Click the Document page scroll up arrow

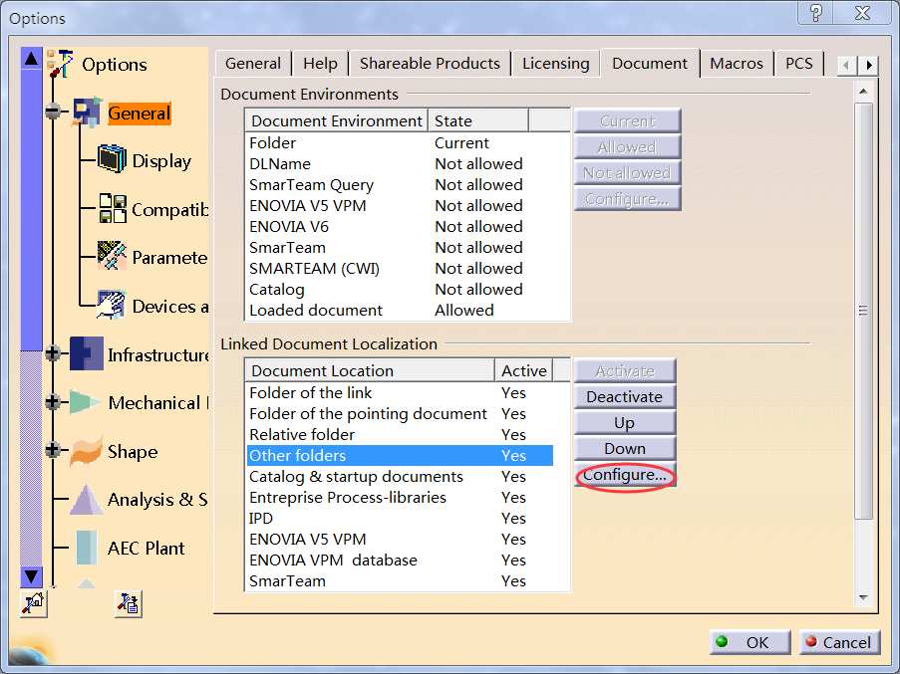(x=863, y=92)
